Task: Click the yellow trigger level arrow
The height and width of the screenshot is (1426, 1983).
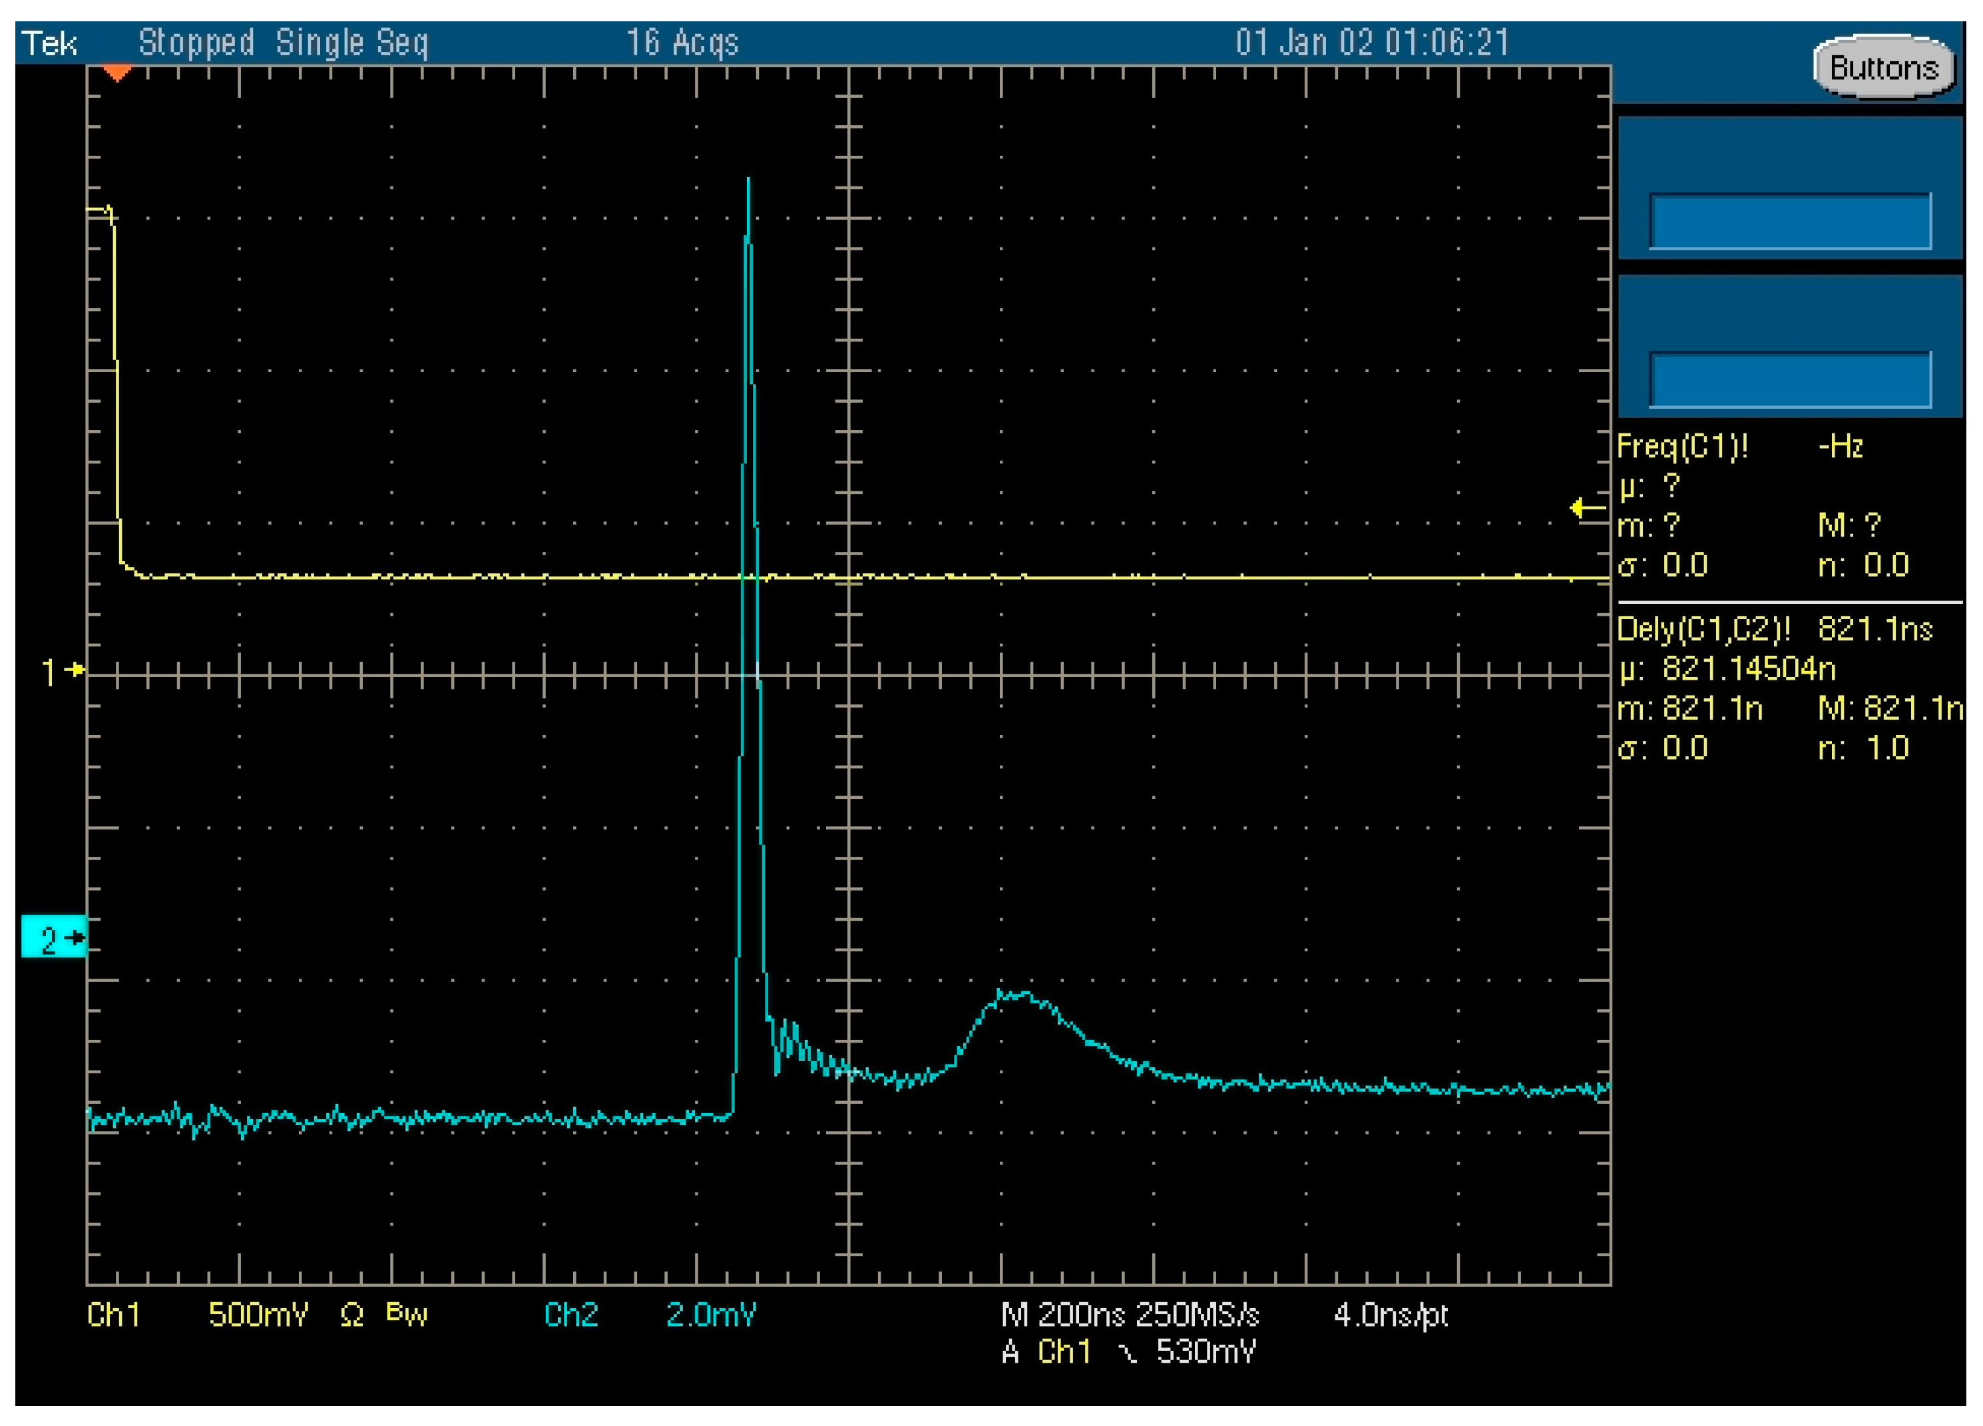Action: pyautogui.click(x=1587, y=508)
